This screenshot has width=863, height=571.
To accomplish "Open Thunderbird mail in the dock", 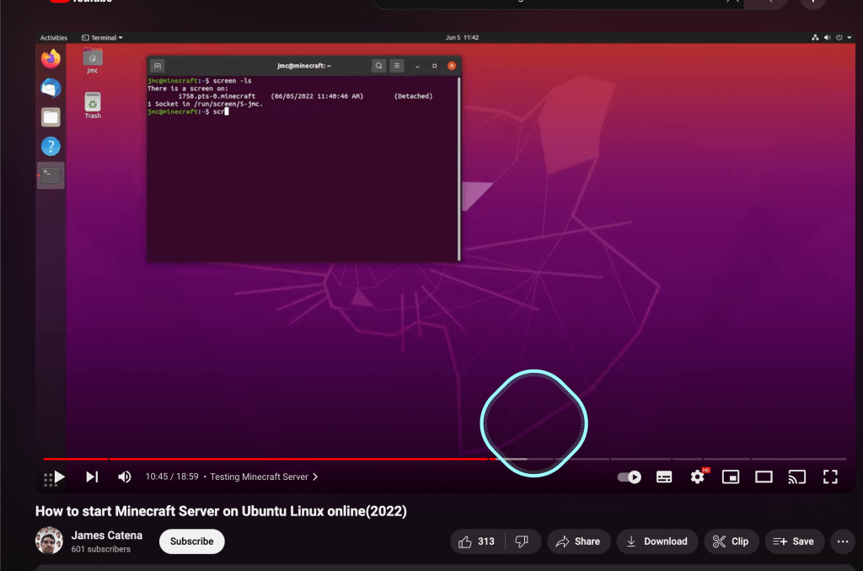I will [51, 88].
